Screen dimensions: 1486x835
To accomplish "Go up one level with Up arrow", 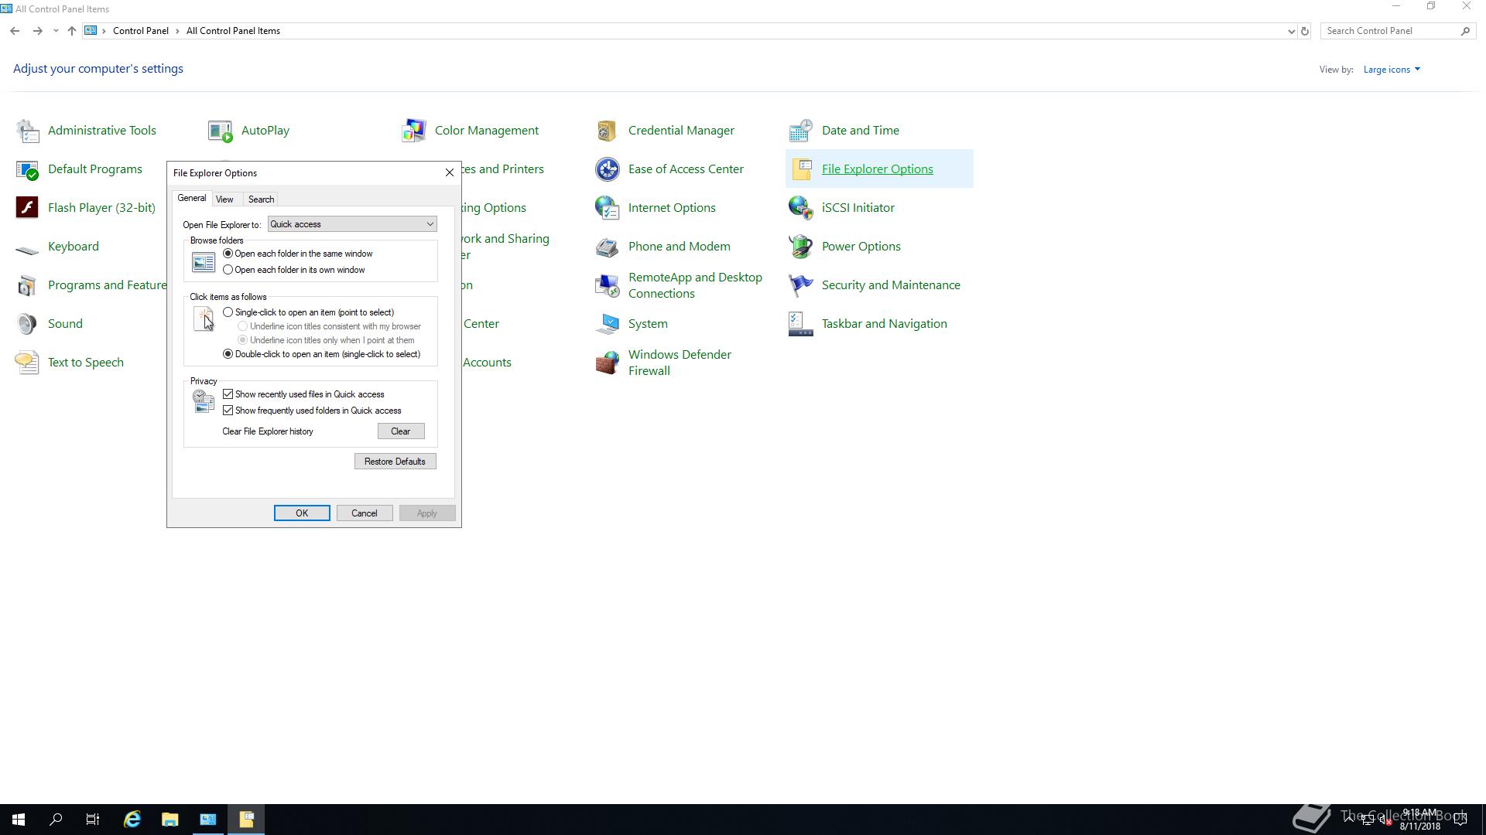I will [71, 31].
